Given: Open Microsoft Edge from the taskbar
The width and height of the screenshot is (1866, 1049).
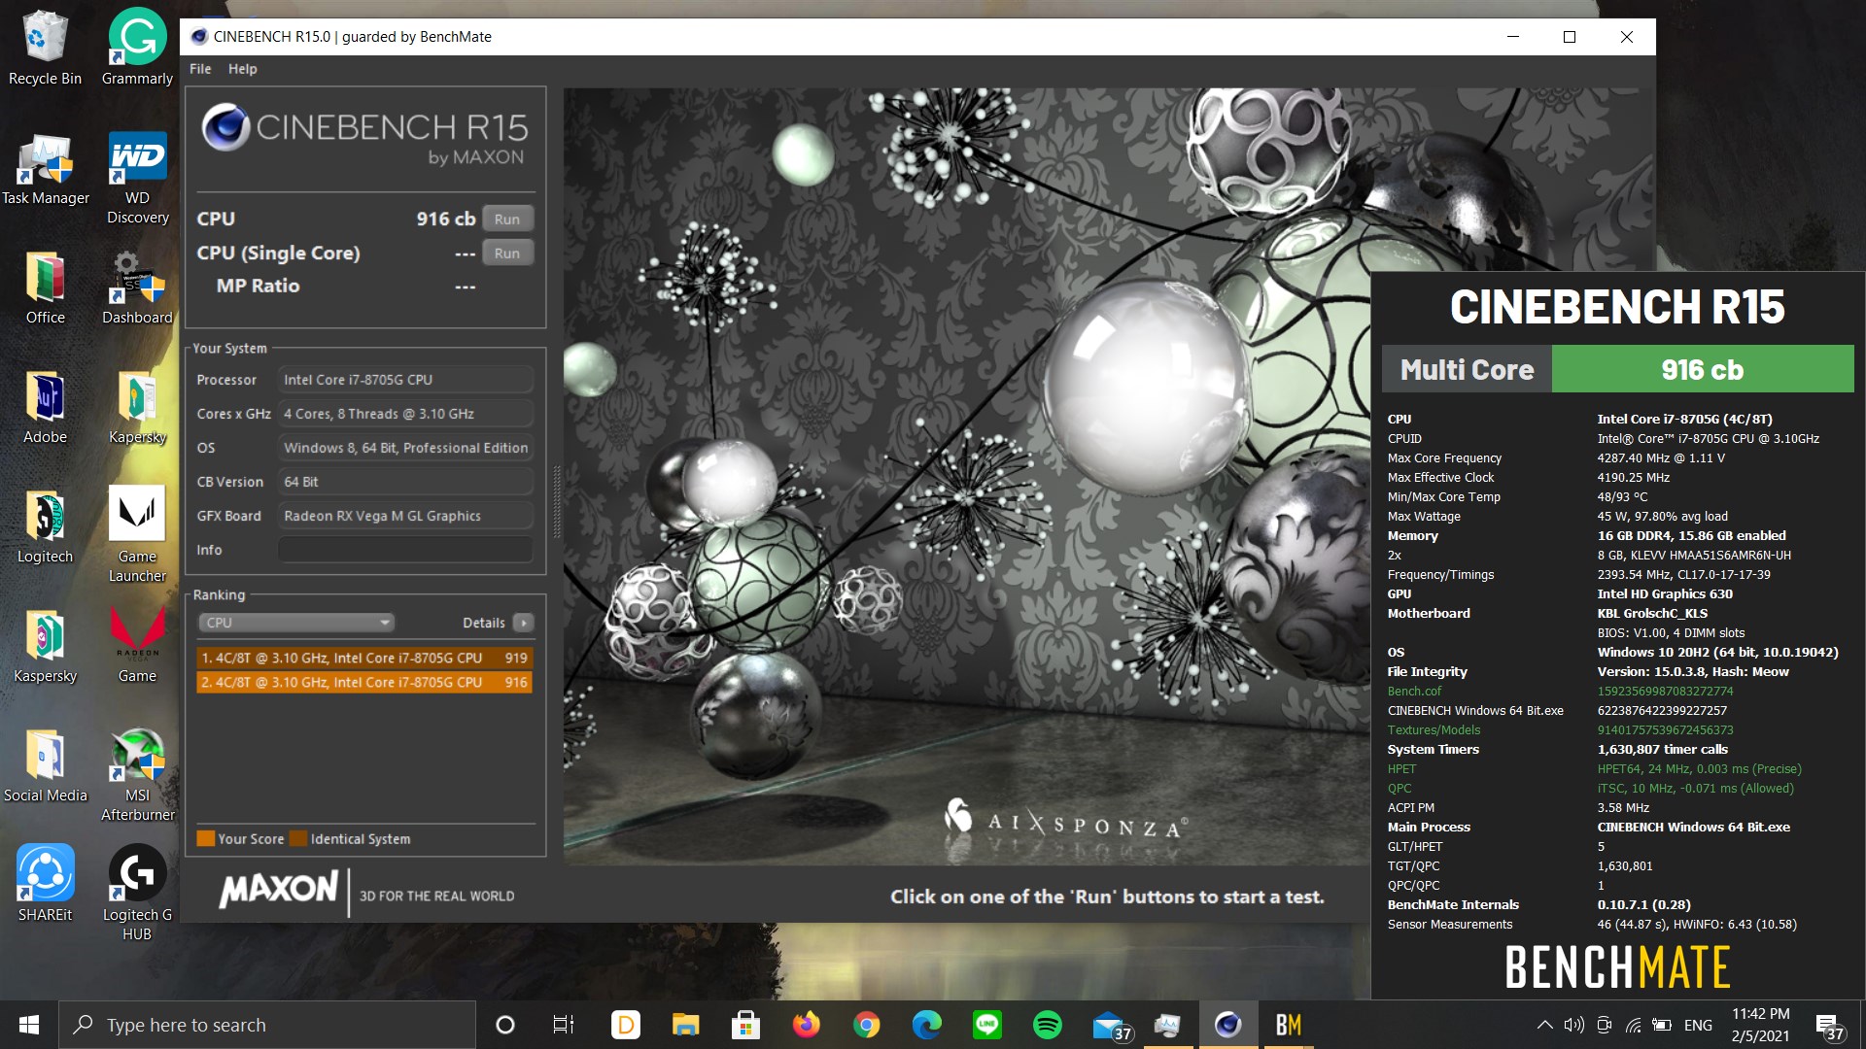Looking at the screenshot, I should tap(926, 1025).
